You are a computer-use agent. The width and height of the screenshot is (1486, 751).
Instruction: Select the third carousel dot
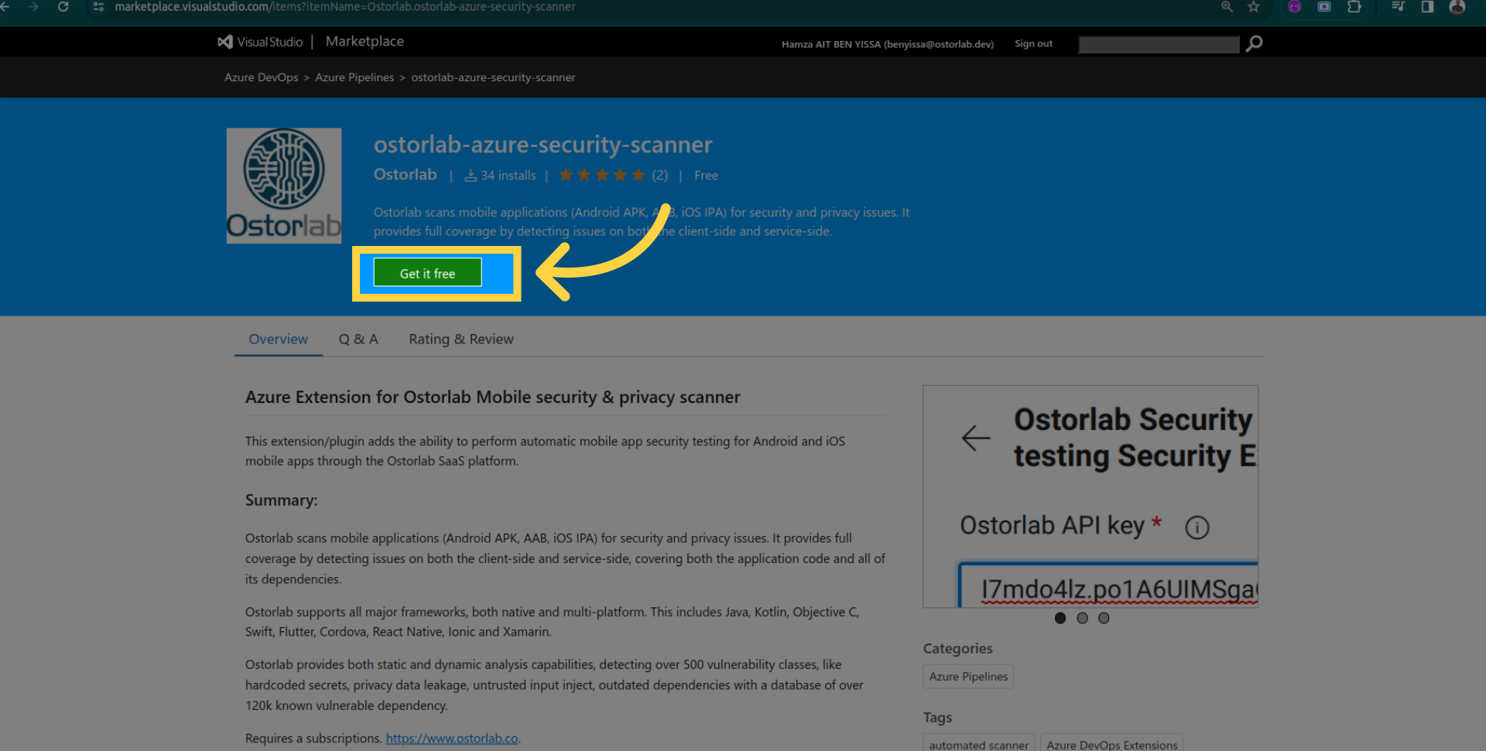tap(1104, 618)
